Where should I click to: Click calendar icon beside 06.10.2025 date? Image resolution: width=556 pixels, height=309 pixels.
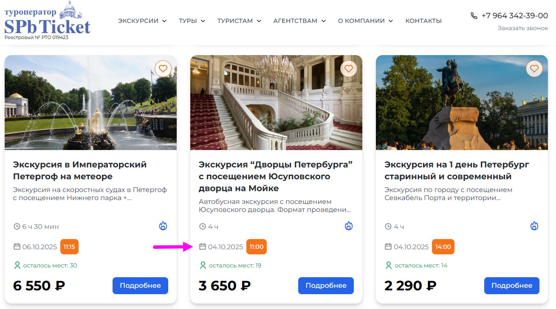[17, 247]
